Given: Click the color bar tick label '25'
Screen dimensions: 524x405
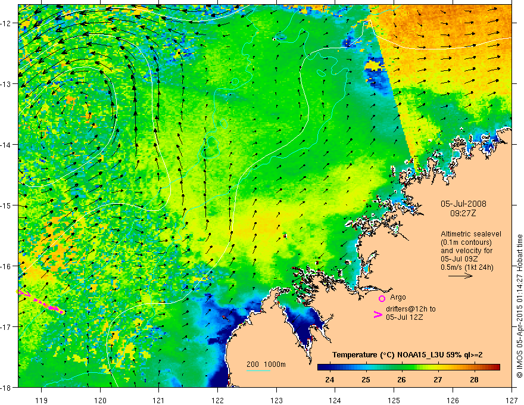Looking at the screenshot, I should pyautogui.click(x=366, y=379).
